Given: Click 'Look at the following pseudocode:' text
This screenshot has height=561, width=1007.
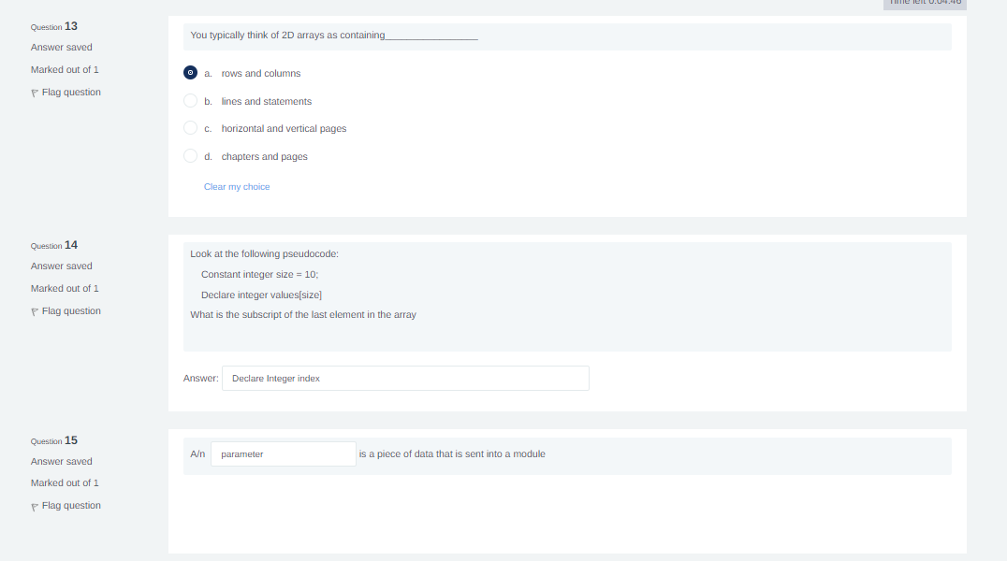Looking at the screenshot, I should click(264, 254).
